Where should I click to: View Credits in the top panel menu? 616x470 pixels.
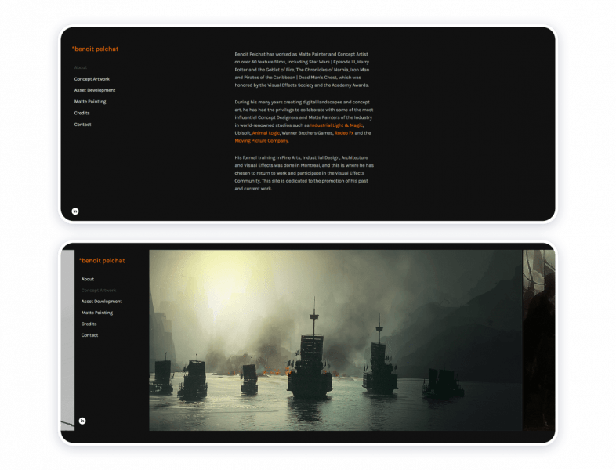(x=82, y=113)
